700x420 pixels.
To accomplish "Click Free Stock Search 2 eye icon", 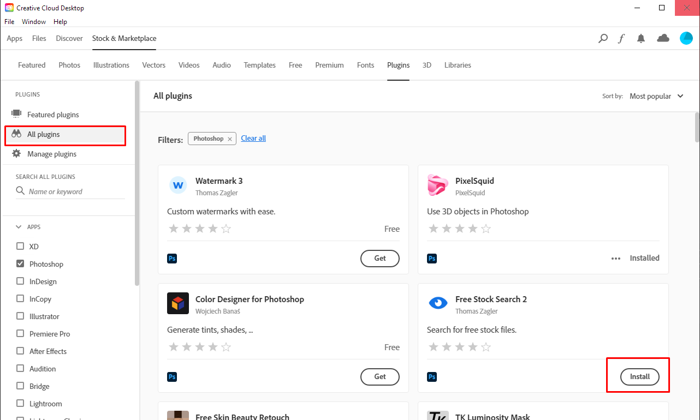I will click(x=438, y=303).
